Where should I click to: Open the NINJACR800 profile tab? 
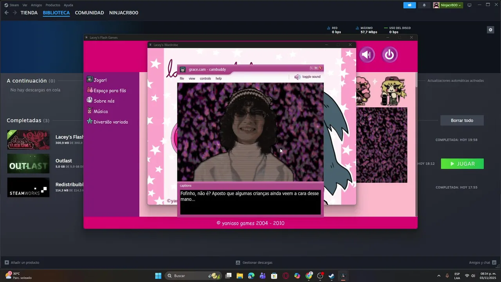click(x=124, y=13)
